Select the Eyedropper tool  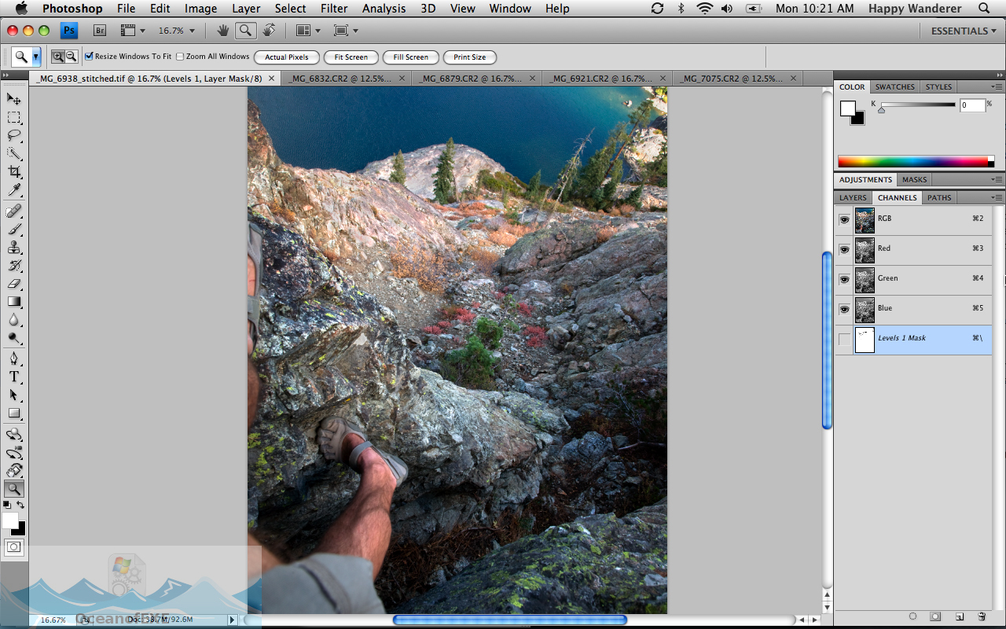click(14, 190)
